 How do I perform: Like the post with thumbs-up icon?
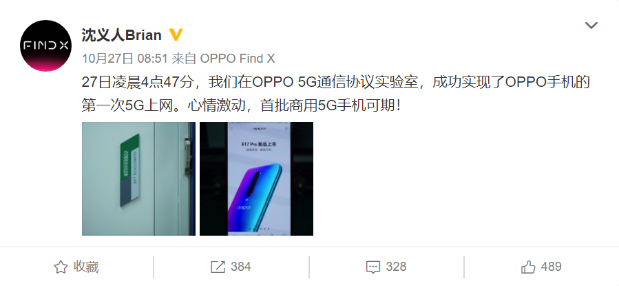click(528, 267)
